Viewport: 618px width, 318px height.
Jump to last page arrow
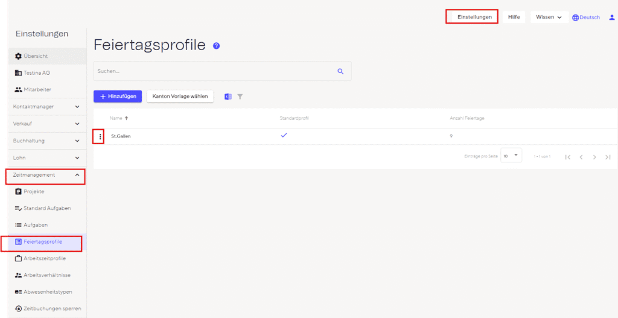[608, 157]
